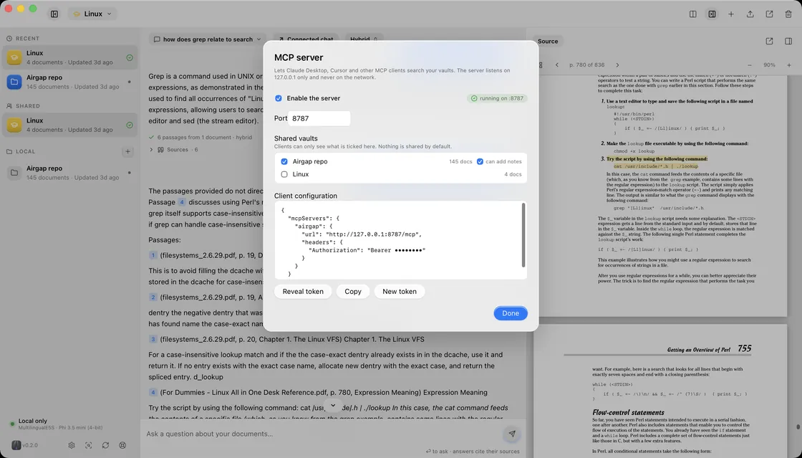Copy the client configuration
The height and width of the screenshot is (458, 802).
tap(353, 291)
